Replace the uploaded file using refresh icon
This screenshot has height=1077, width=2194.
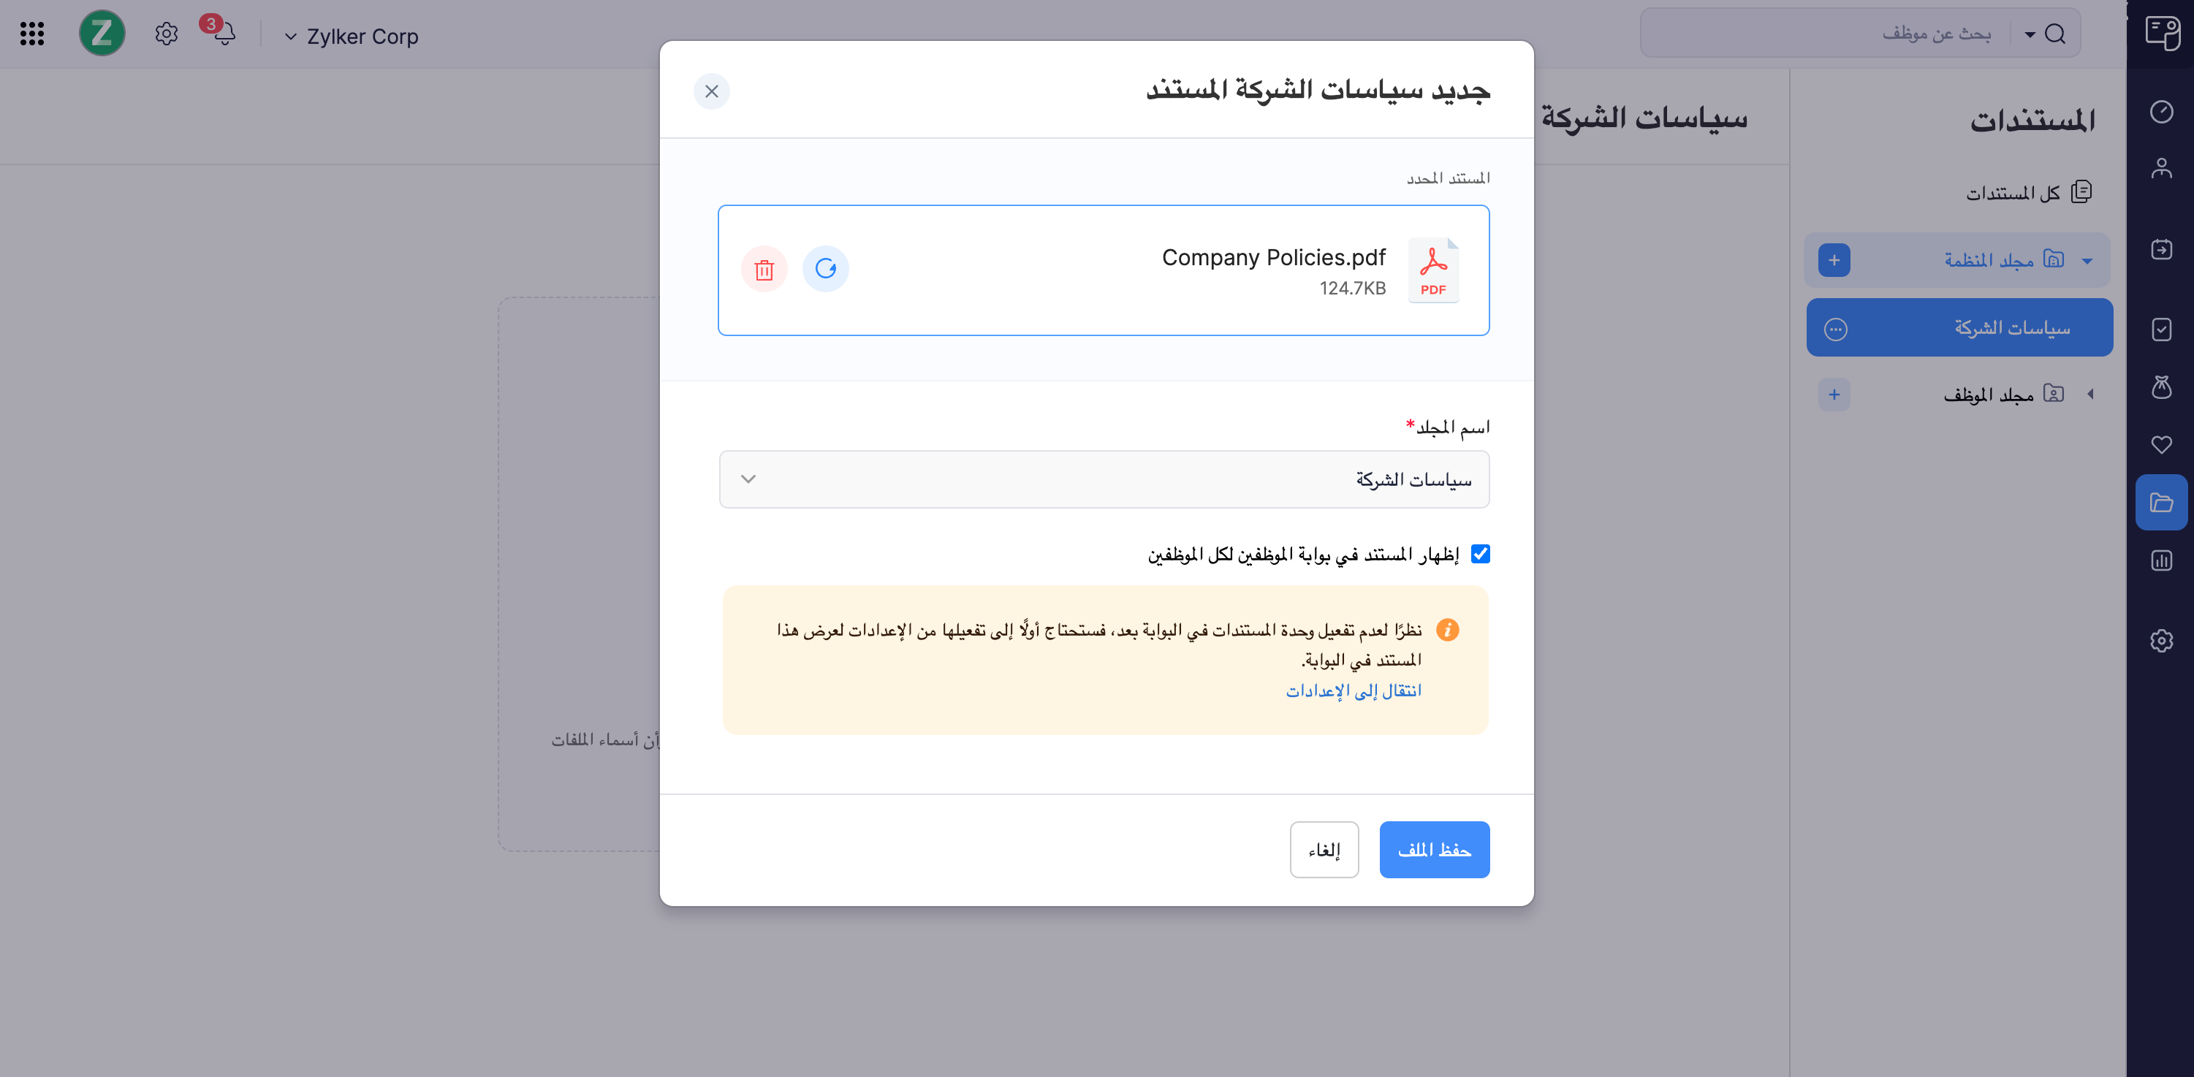point(824,269)
